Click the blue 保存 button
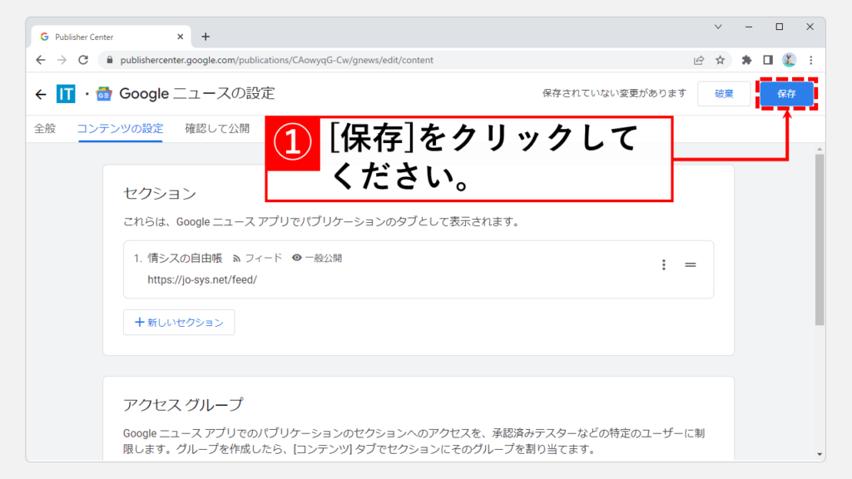This screenshot has height=479, width=852. [786, 94]
